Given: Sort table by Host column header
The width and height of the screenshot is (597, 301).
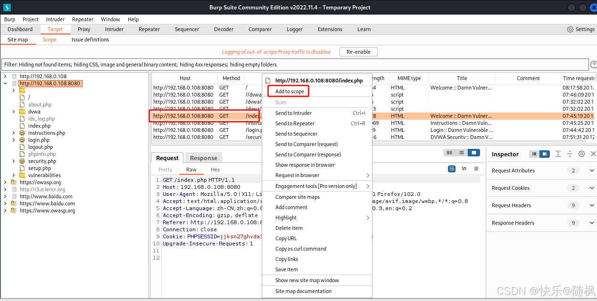Looking at the screenshot, I should point(185,78).
